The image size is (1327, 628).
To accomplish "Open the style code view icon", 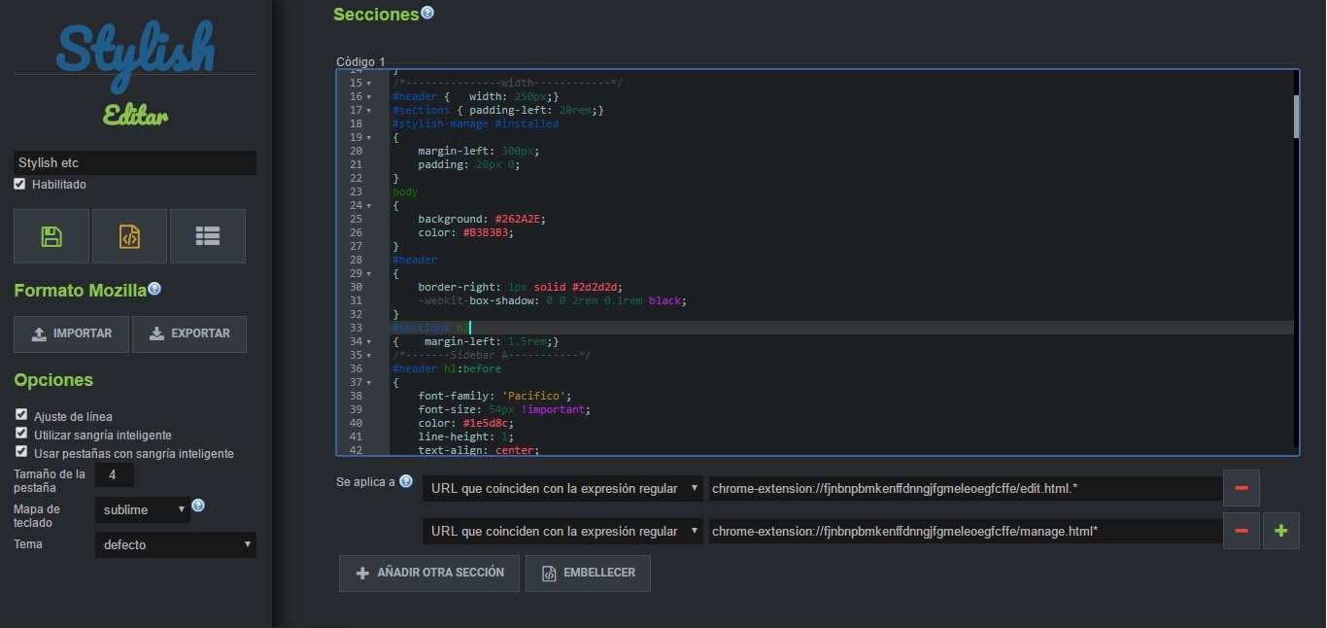I will [x=129, y=235].
